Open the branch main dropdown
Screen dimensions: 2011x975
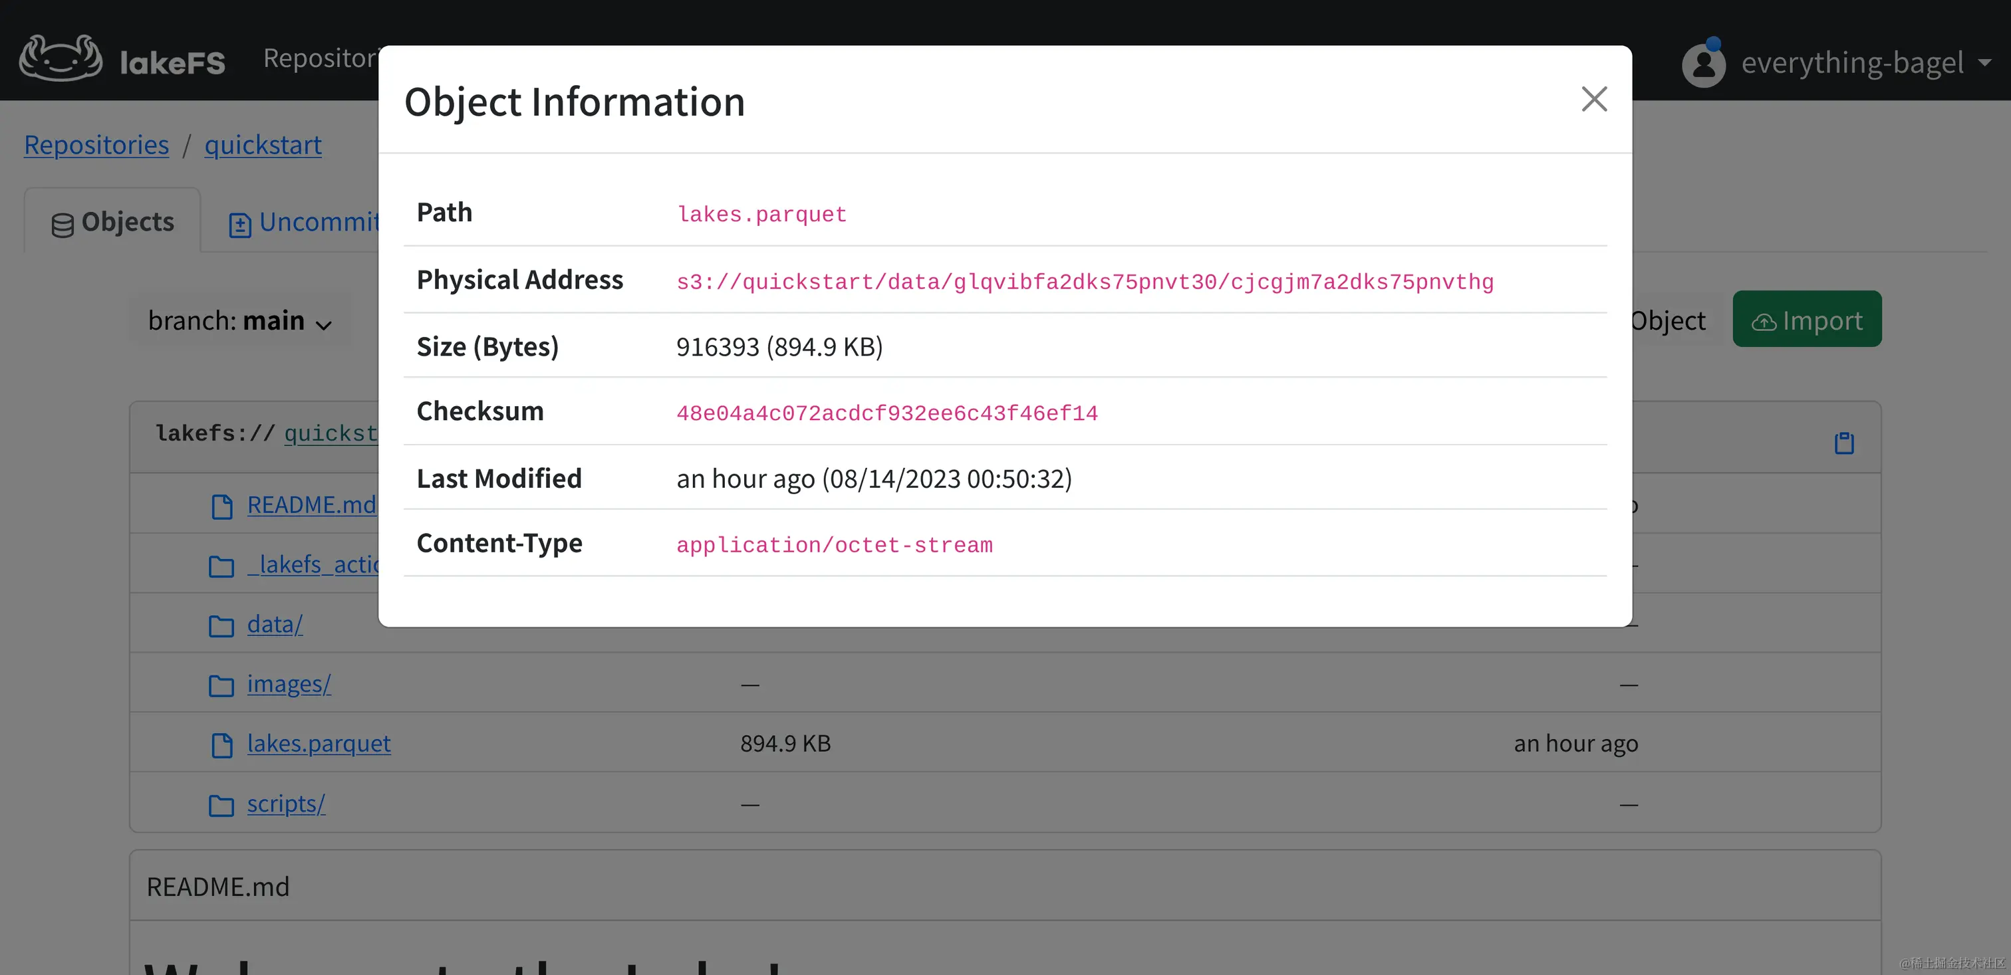click(x=239, y=320)
